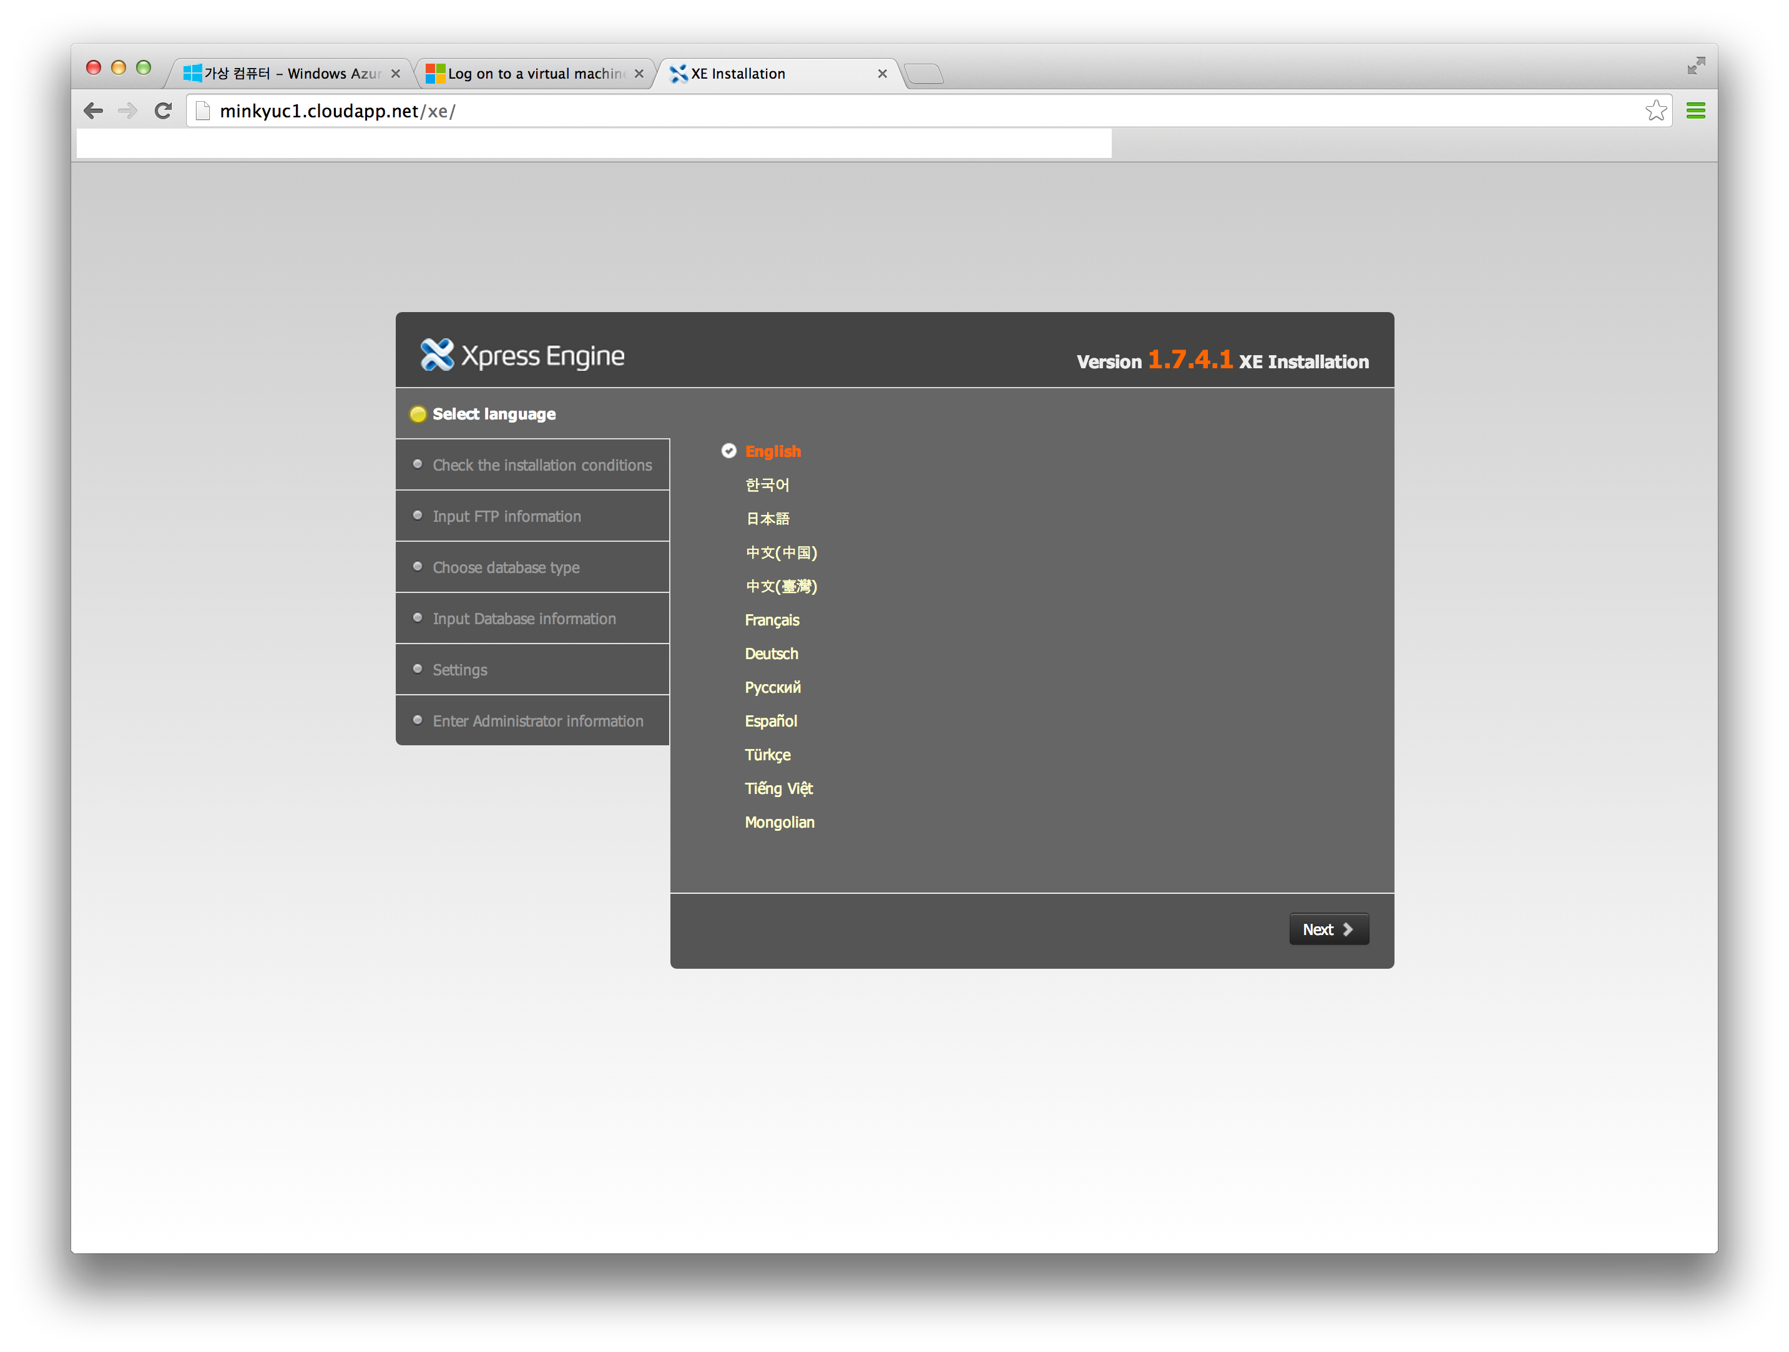Open Chrome menu hamburger icon

[1695, 110]
